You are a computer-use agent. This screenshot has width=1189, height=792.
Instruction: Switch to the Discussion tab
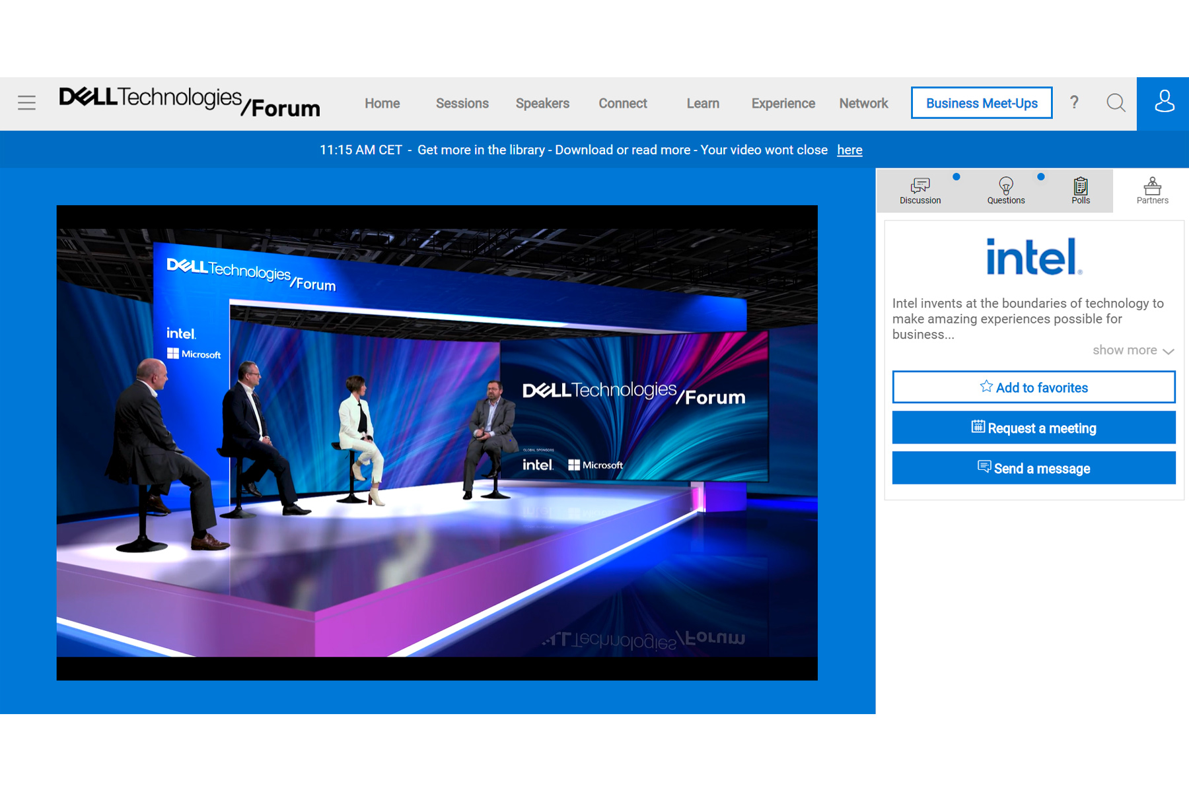920,191
